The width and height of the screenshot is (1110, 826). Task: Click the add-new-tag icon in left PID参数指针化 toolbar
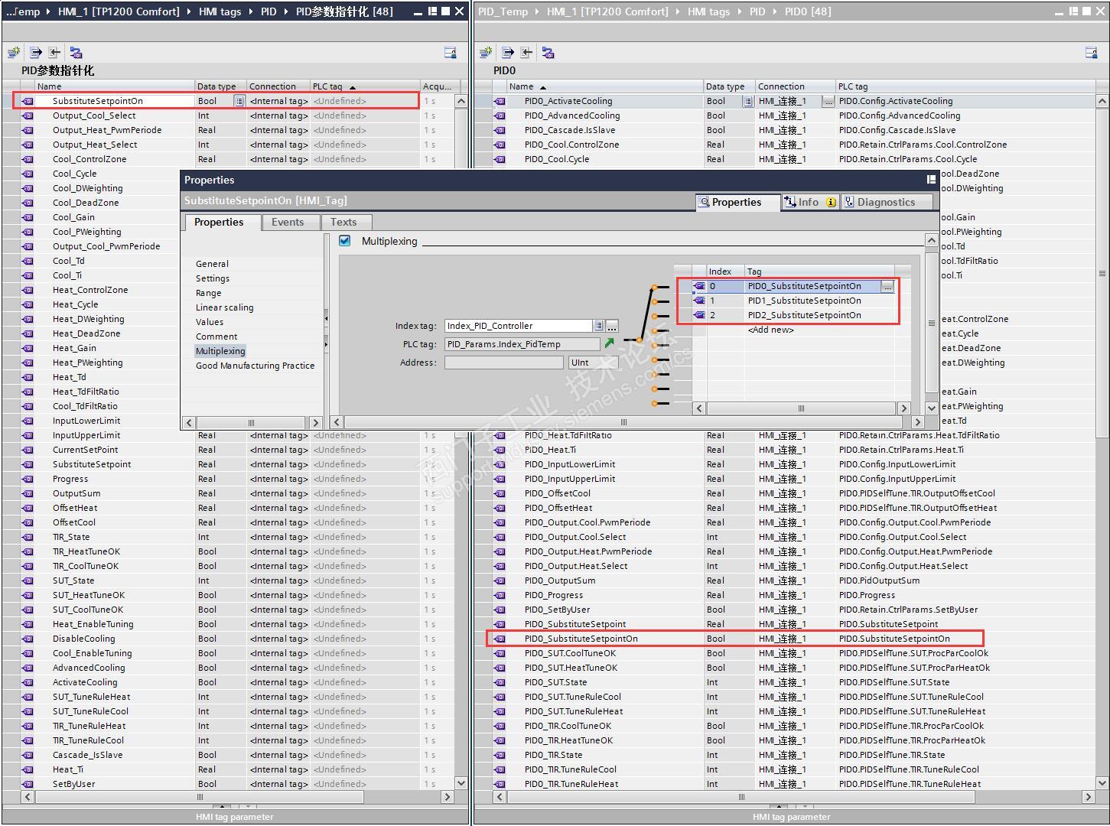tap(14, 53)
